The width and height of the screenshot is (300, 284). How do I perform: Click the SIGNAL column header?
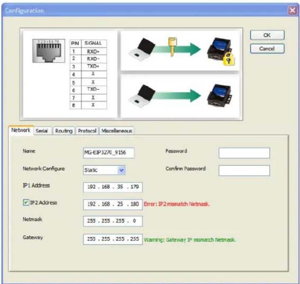click(94, 44)
